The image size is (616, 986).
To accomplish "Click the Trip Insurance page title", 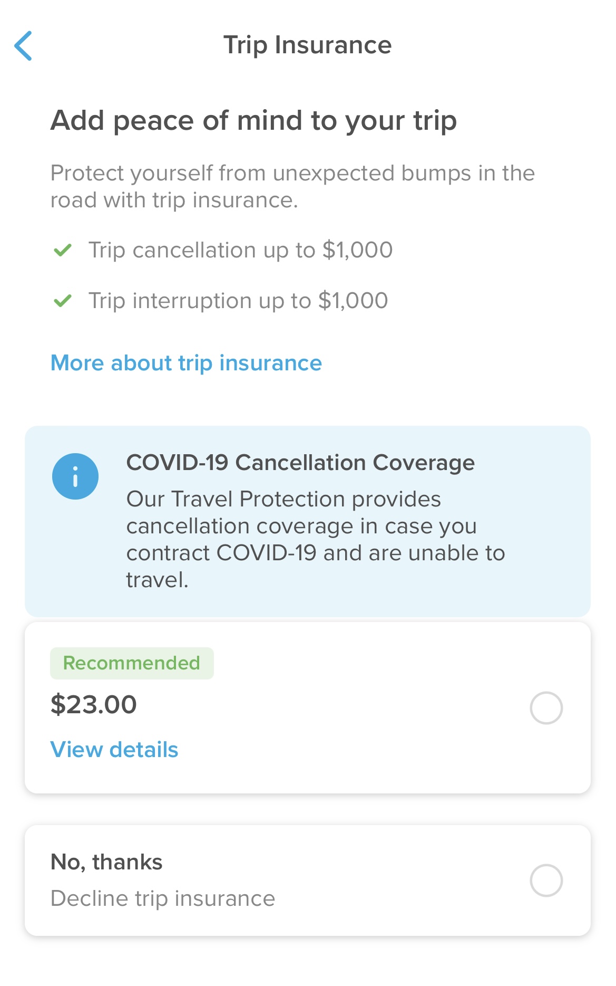I will tap(308, 45).
